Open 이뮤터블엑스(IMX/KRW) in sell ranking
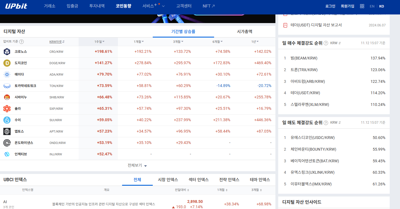The height and width of the screenshot is (209, 400). tap(311, 184)
